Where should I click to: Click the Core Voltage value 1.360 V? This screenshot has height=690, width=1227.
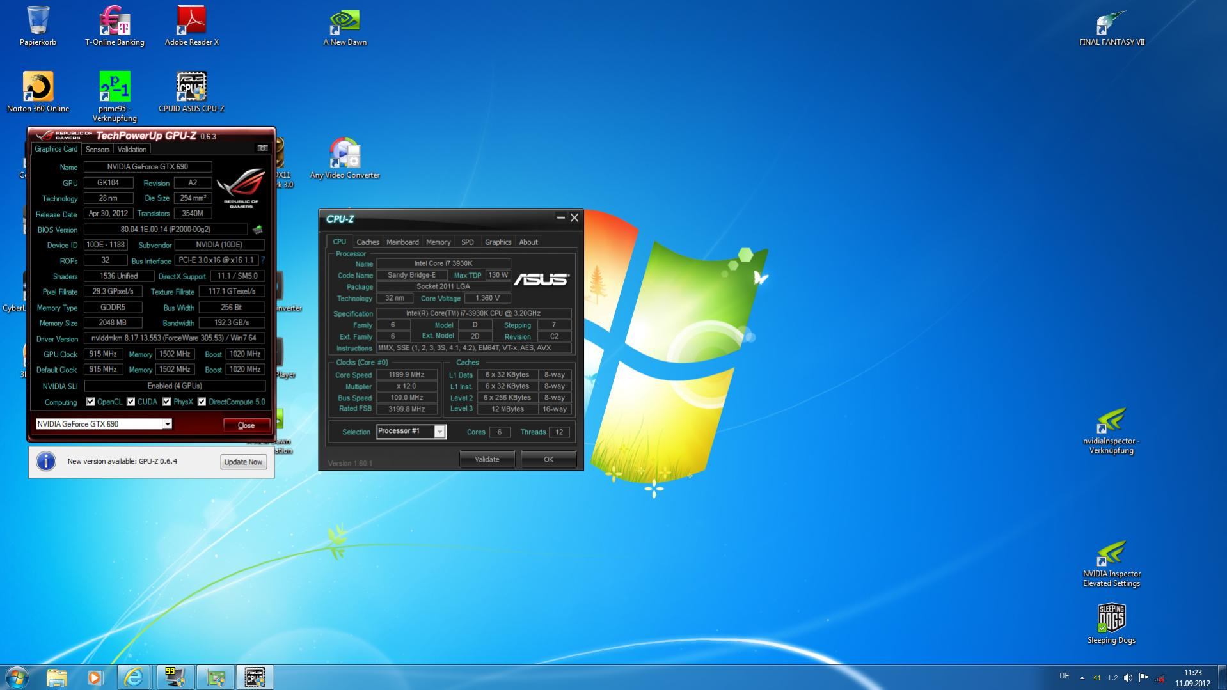coord(487,298)
